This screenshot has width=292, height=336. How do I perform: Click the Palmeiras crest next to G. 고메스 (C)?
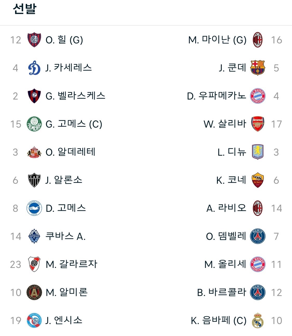tap(34, 124)
